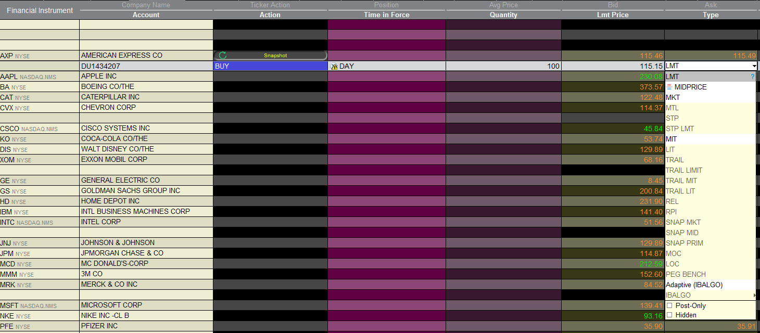Viewport: 760px width, 333px height.
Task: Click the AXP ask price 115.49
Action: point(744,56)
